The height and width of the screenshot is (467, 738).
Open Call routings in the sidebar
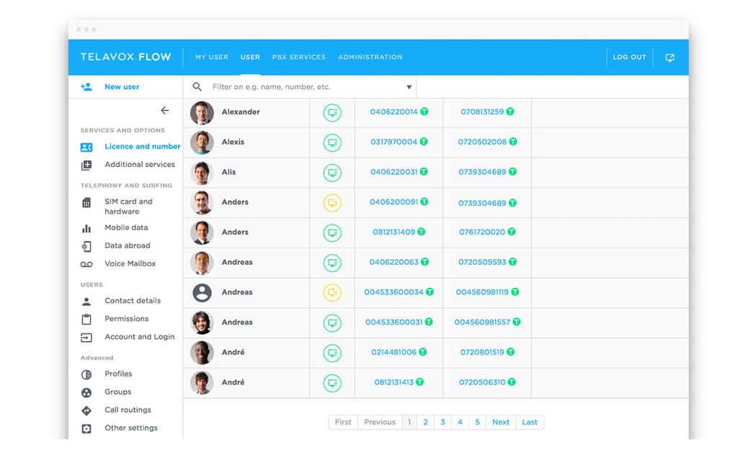pos(128,409)
